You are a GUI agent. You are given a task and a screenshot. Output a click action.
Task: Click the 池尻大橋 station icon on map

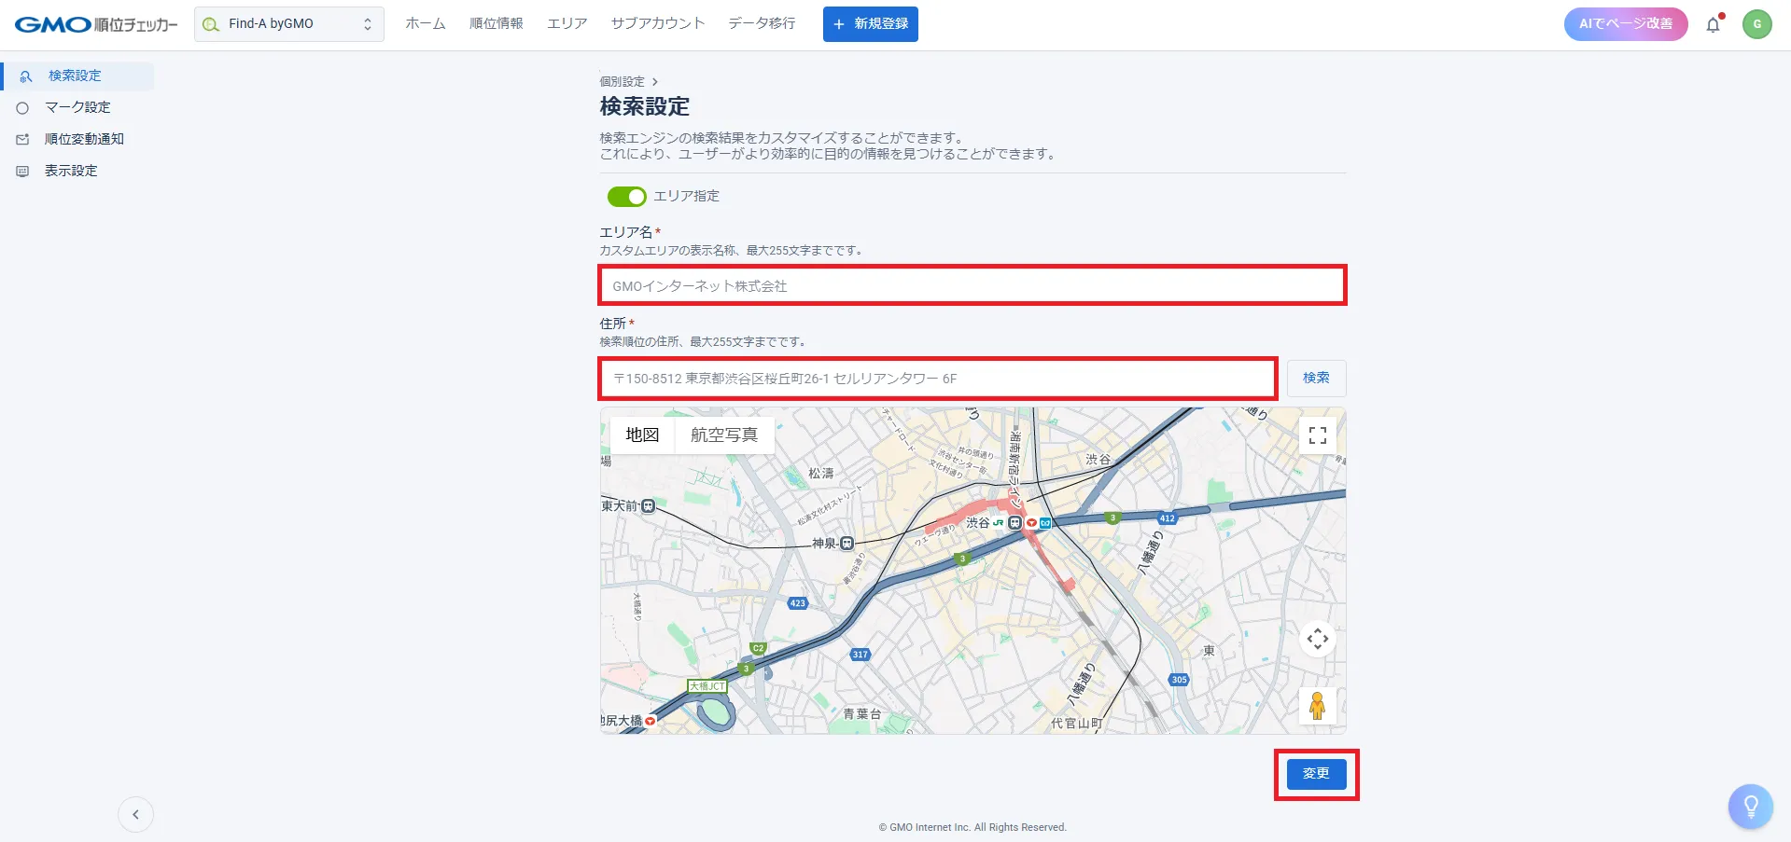click(651, 721)
